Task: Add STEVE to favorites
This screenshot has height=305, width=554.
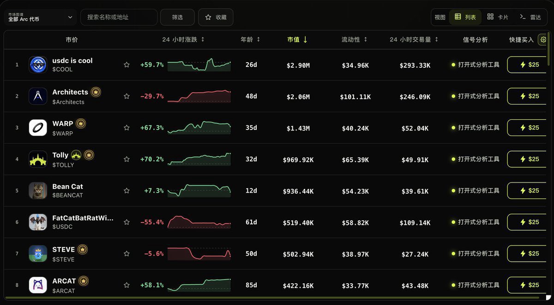Action: point(126,253)
